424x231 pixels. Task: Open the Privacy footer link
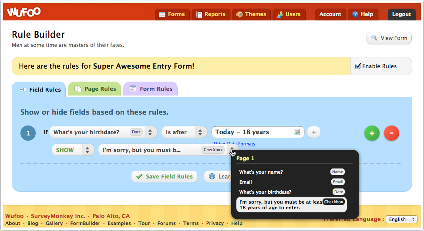tap(215, 223)
